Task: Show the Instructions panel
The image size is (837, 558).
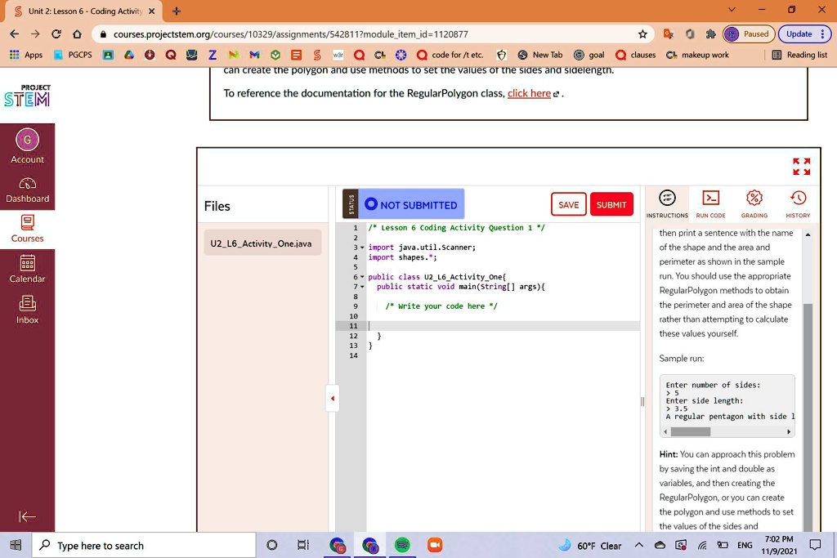Action: click(667, 203)
